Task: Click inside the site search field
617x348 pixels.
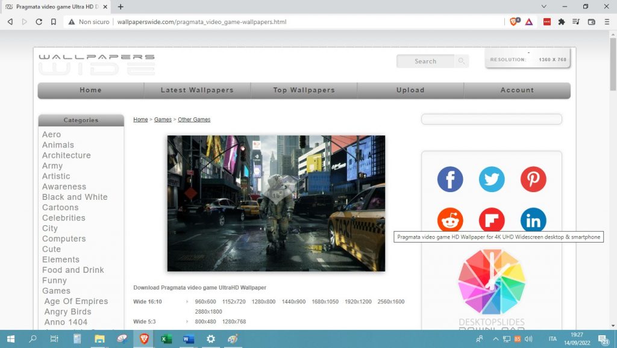Action: 427,61
